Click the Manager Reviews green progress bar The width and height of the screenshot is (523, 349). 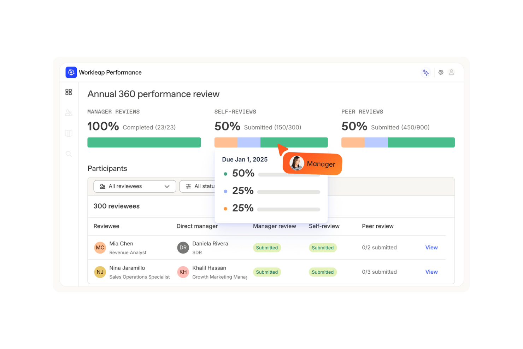click(144, 142)
